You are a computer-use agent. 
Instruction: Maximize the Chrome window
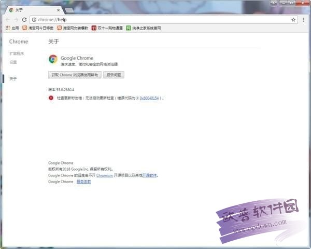tap(291, 3)
